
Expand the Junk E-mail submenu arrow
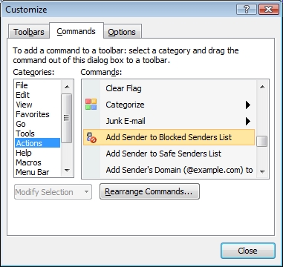[248, 121]
